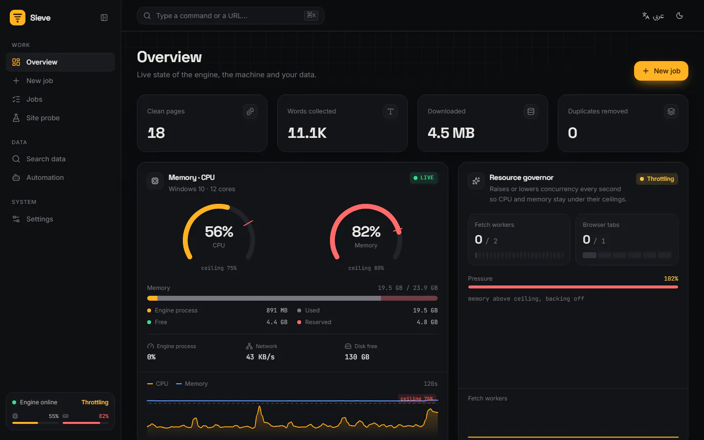
Task: Click the search magnifier in command bar
Action: pyautogui.click(x=147, y=16)
